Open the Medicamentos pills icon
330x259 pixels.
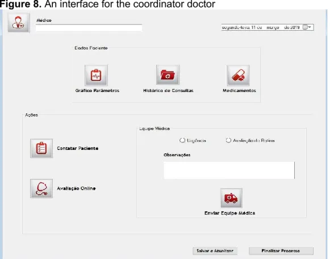(x=238, y=75)
